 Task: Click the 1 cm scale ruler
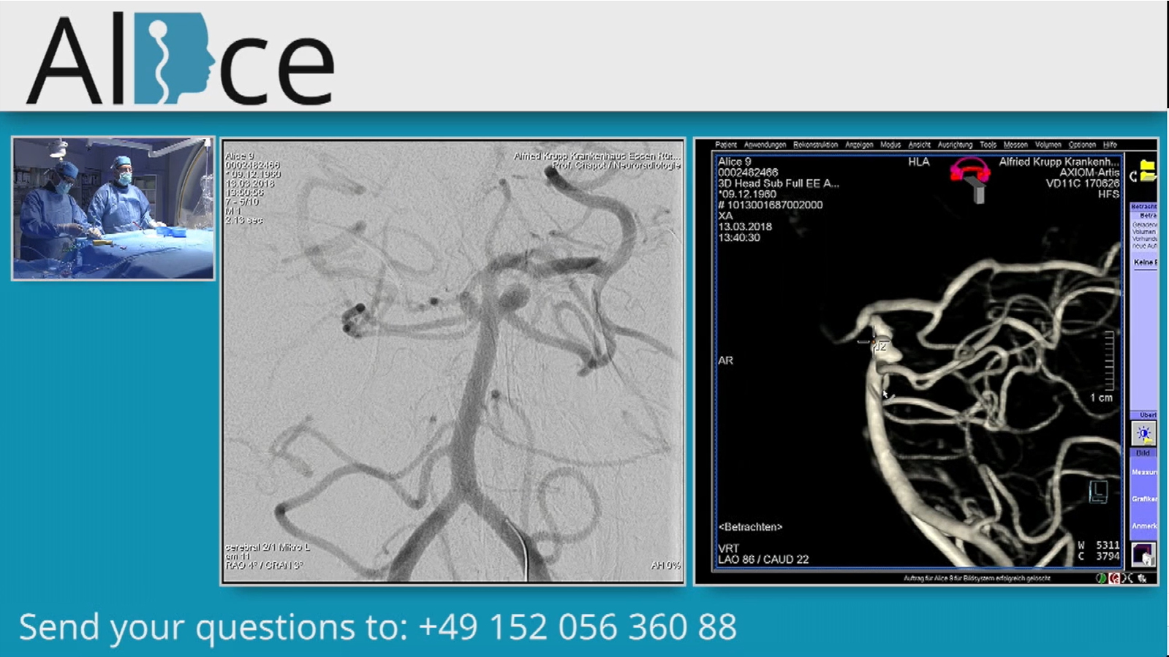[x=1108, y=362]
